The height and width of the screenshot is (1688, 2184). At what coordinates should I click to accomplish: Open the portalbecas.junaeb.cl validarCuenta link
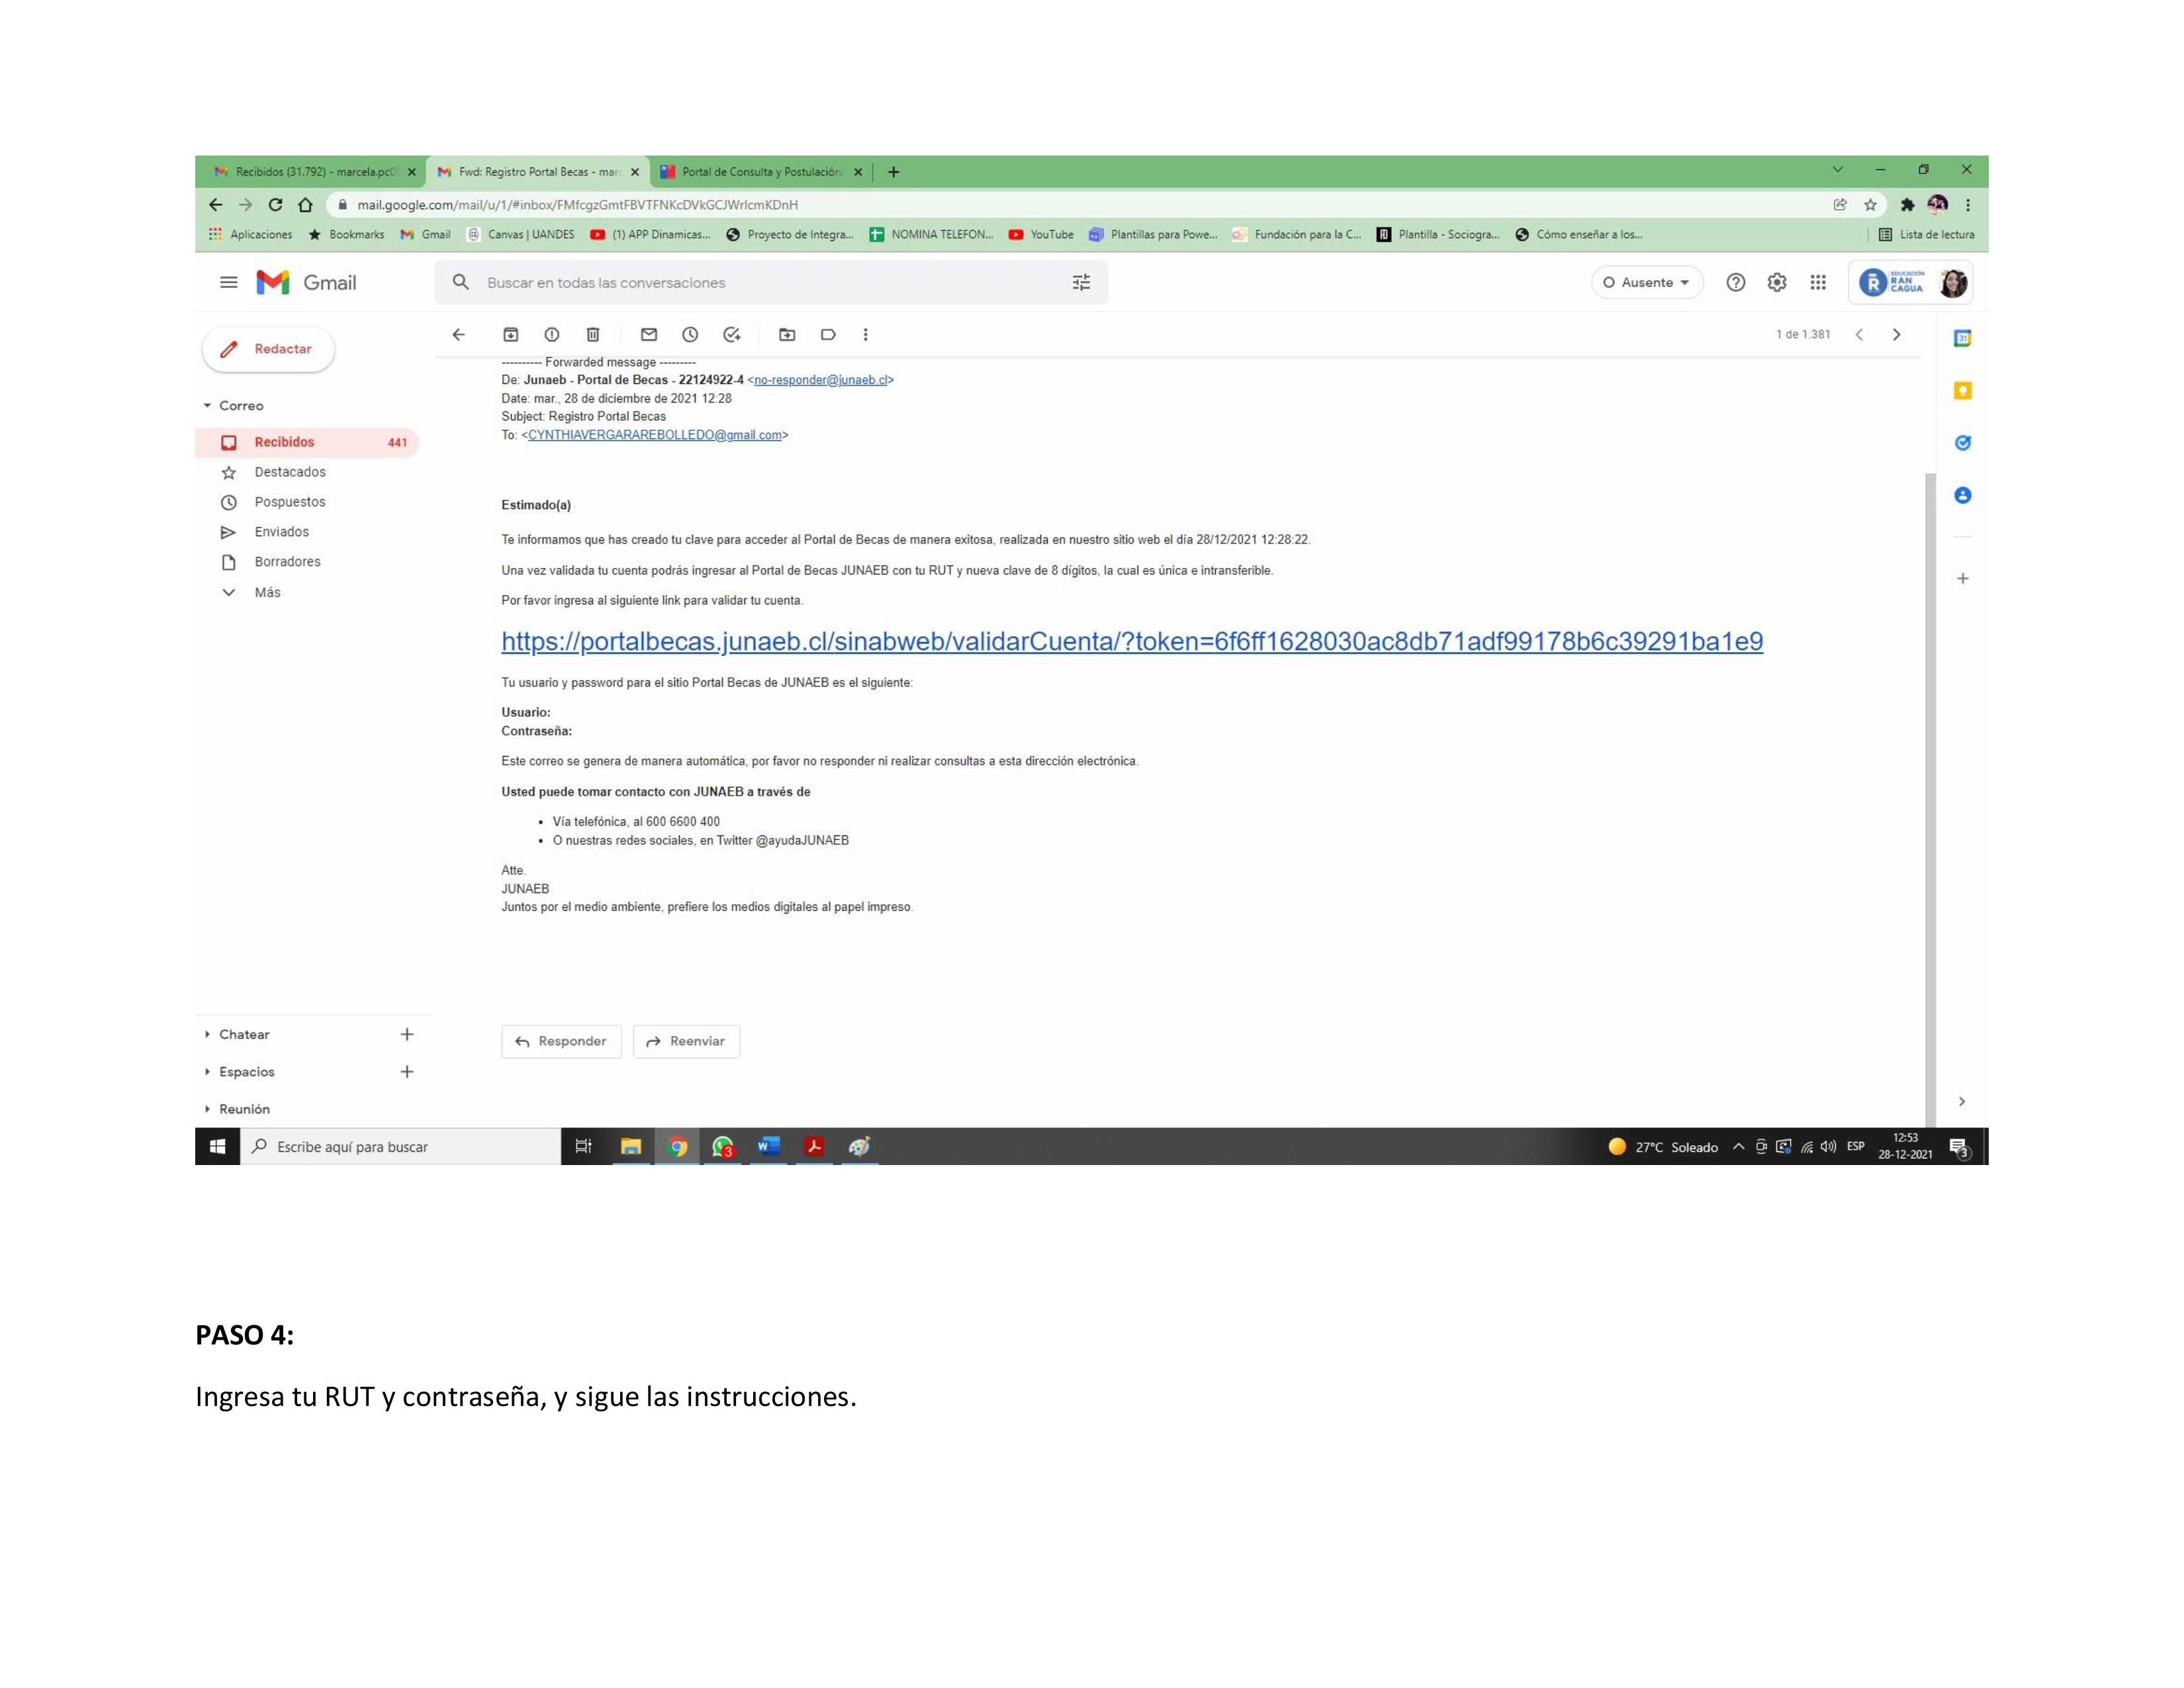[1132, 641]
